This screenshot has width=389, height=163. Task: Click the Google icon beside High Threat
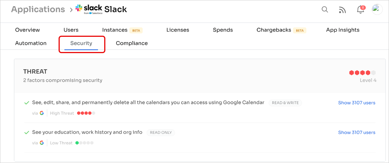click(x=42, y=113)
